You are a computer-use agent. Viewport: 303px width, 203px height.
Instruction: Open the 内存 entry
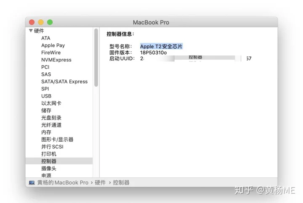point(46,132)
